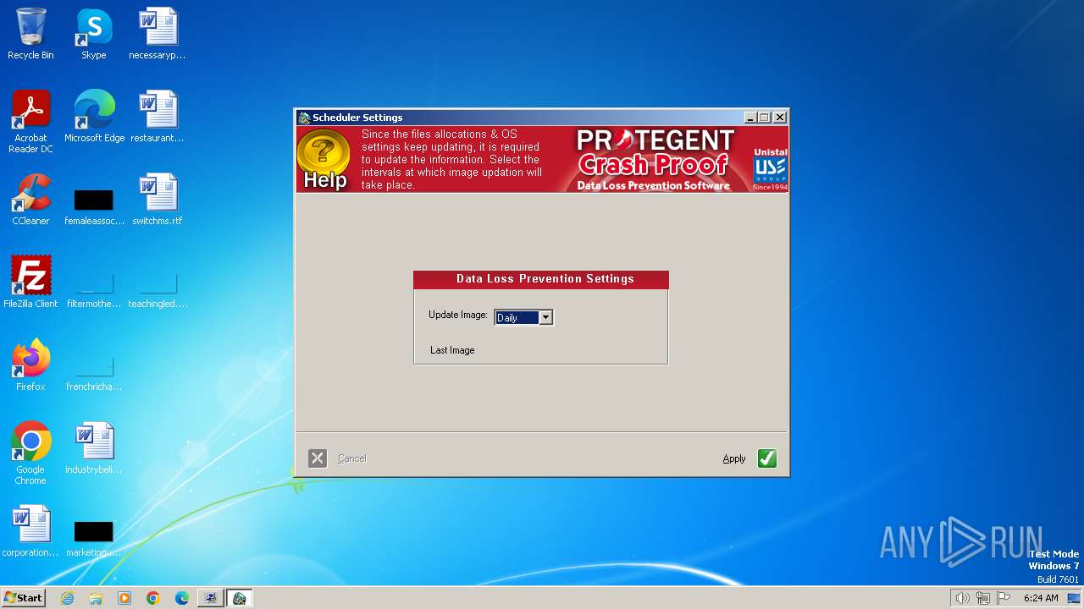The width and height of the screenshot is (1084, 609).
Task: Open Windows Explorer folder from taskbar
Action: pyautogui.click(x=96, y=598)
